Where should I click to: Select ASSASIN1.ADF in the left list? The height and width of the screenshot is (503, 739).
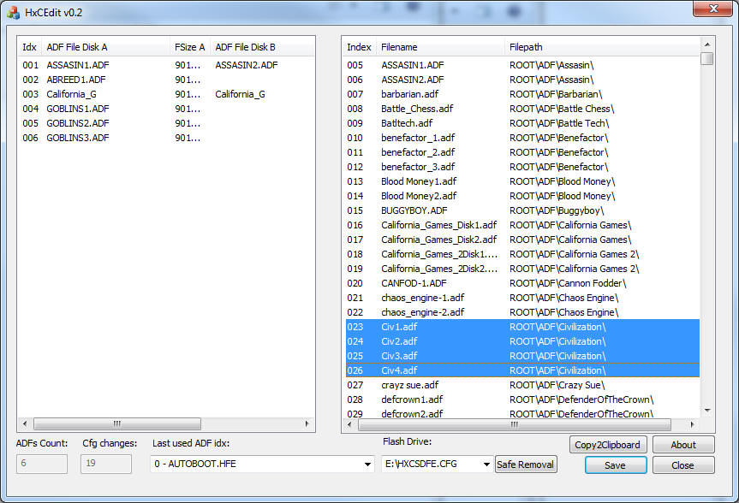(x=77, y=65)
